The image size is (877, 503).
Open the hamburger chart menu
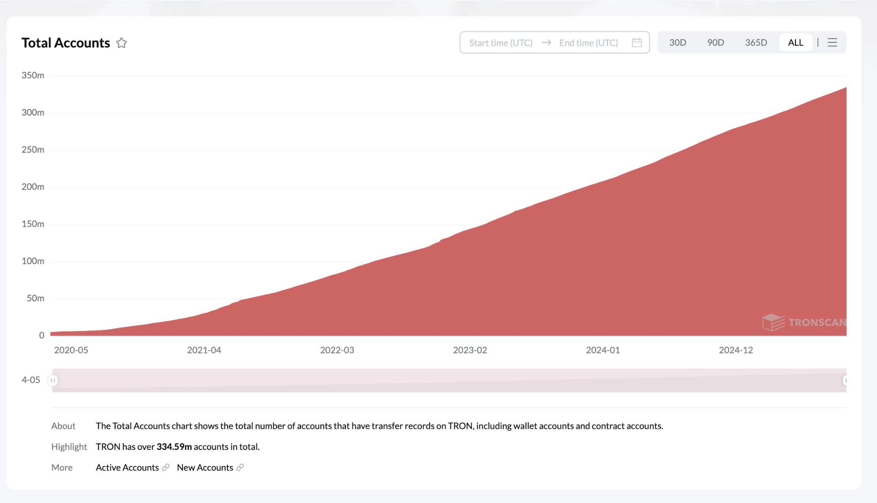coord(832,42)
